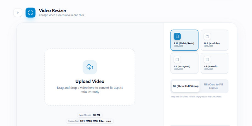The width and height of the screenshot is (252, 126).
Task: Choose the 1:1 (Instagram) aspect ratio
Action: click(x=184, y=63)
